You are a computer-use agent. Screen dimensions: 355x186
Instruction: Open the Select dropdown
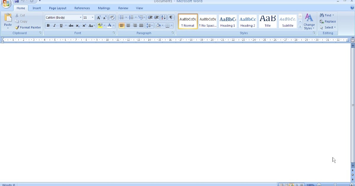[x=328, y=27]
